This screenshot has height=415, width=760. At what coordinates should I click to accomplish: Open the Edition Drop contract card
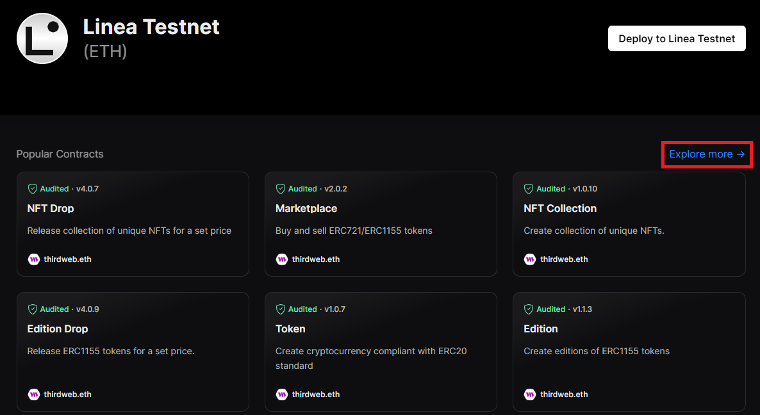(x=133, y=352)
